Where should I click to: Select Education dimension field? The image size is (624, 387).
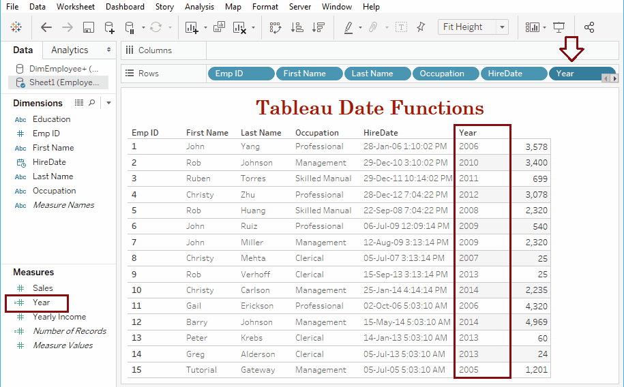pos(51,119)
